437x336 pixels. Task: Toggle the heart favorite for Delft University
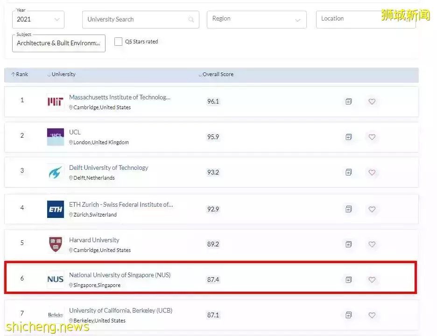[372, 172]
